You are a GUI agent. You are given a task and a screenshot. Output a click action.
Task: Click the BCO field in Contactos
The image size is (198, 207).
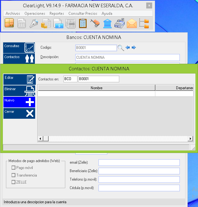tap(70, 79)
